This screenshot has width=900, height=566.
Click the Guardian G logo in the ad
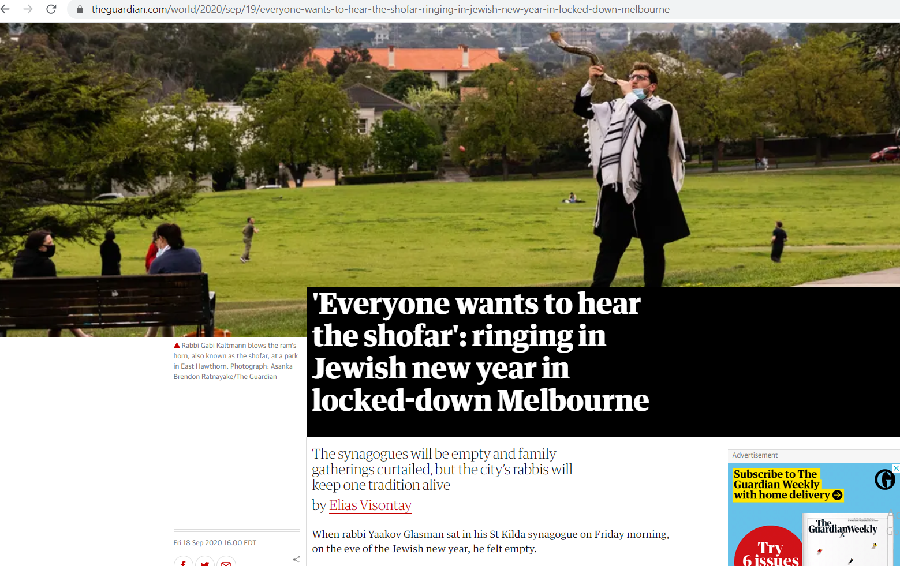click(884, 479)
